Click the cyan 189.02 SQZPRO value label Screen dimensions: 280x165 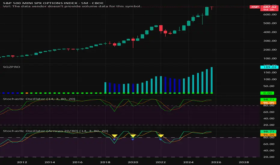(x=269, y=67)
